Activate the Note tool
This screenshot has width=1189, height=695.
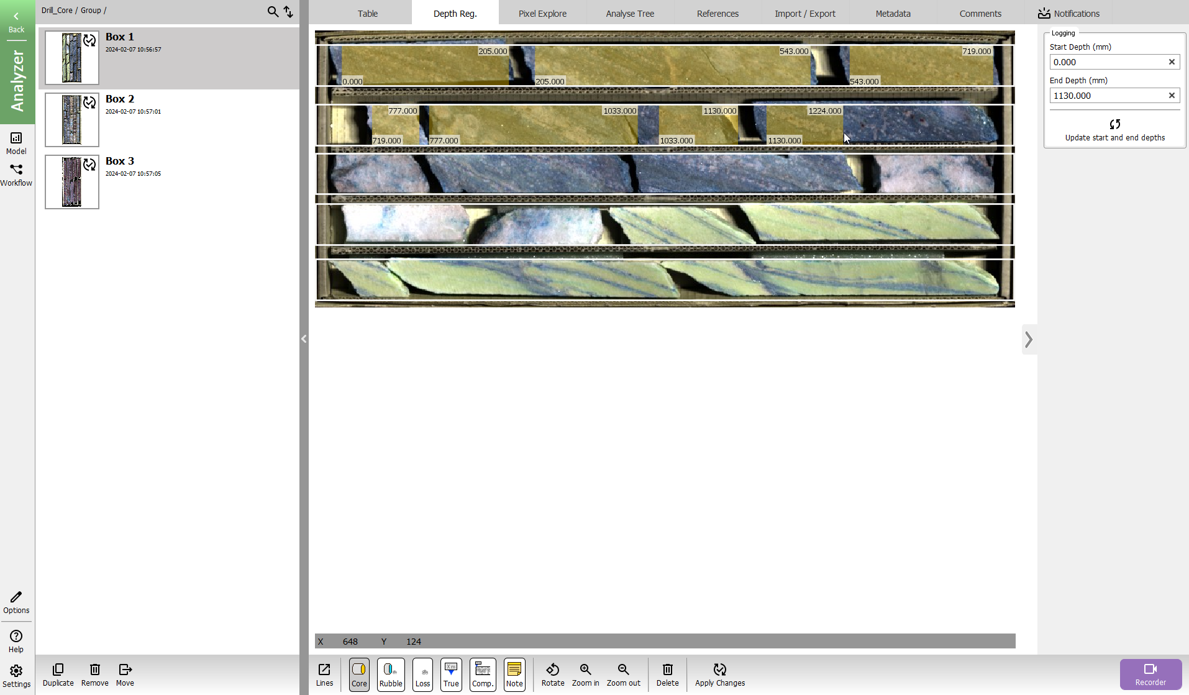[x=514, y=675]
